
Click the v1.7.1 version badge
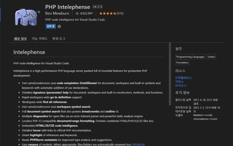pos(98,7)
